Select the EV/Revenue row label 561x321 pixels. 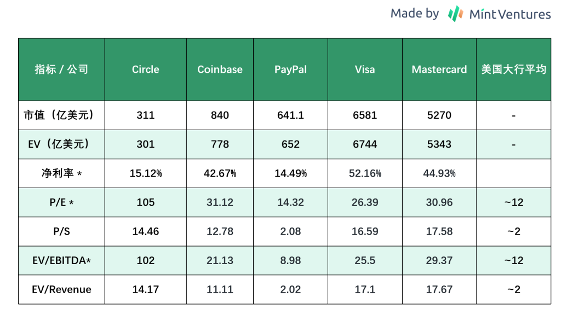tap(61, 289)
